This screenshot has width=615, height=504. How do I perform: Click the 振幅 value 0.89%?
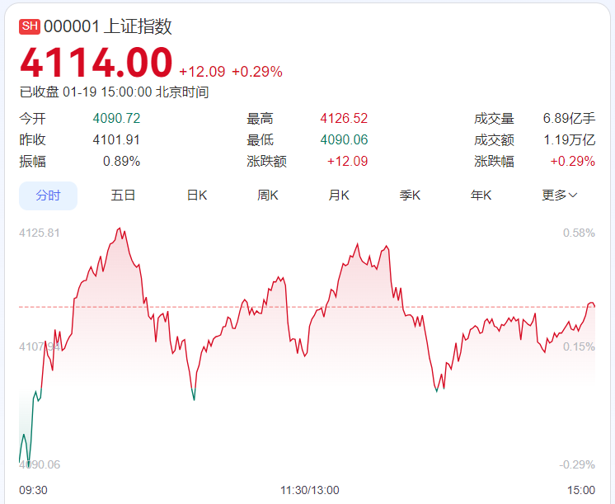[x=121, y=161]
